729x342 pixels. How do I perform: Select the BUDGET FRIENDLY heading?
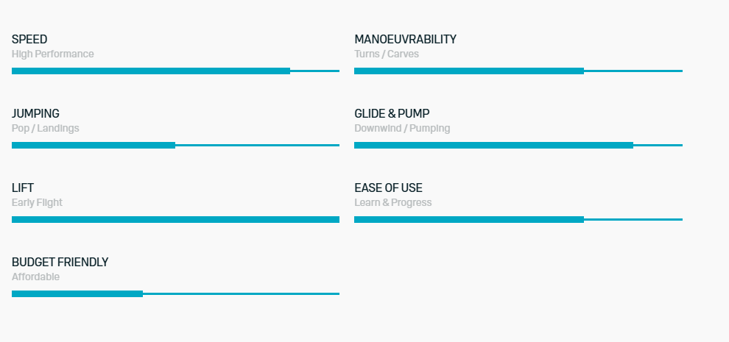coord(60,263)
